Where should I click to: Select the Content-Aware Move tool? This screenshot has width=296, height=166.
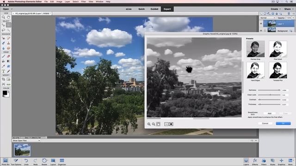pyautogui.click(x=3, y=84)
